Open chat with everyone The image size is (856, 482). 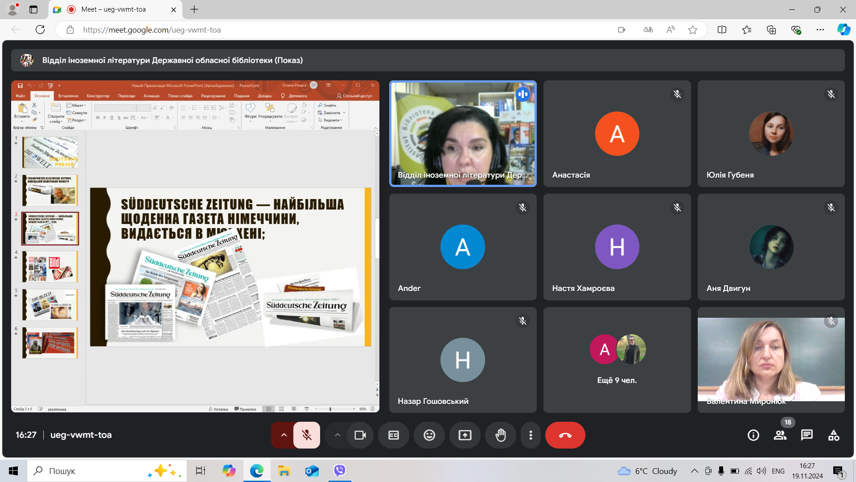pyautogui.click(x=807, y=435)
